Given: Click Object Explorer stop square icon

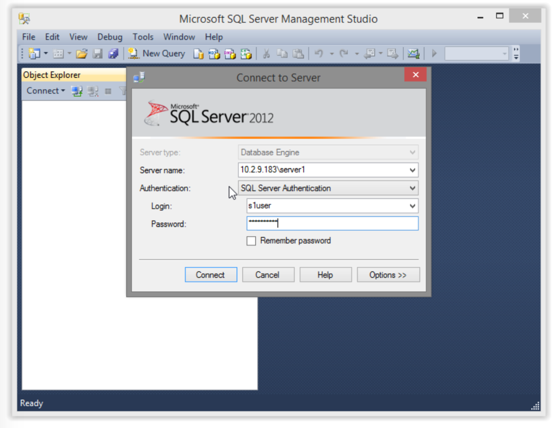Looking at the screenshot, I should [x=108, y=91].
